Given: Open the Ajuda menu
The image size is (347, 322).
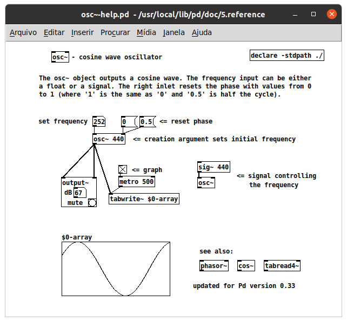Looking at the screenshot, I should coord(202,32).
